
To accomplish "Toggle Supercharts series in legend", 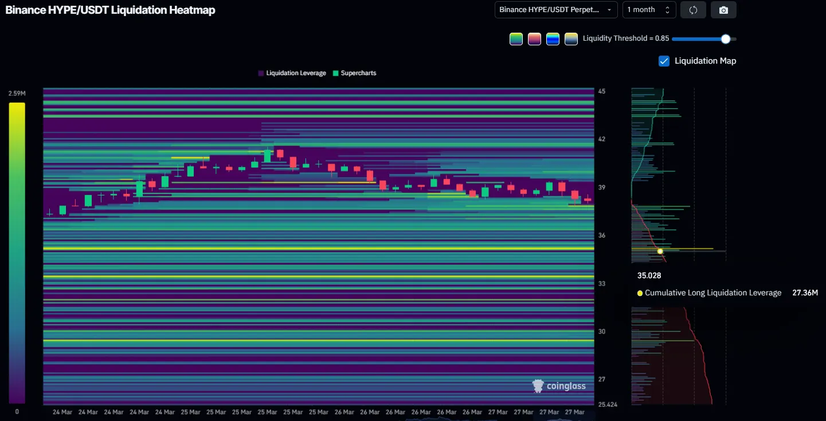I will (358, 73).
